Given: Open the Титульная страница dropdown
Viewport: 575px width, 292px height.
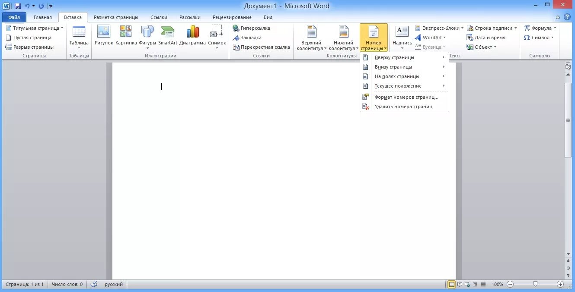Looking at the screenshot, I should (35, 28).
